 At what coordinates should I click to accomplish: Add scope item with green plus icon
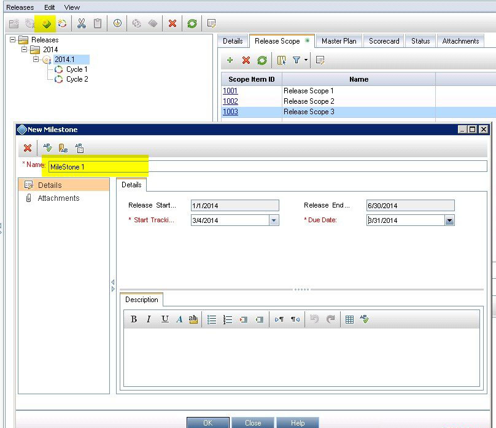[x=230, y=60]
